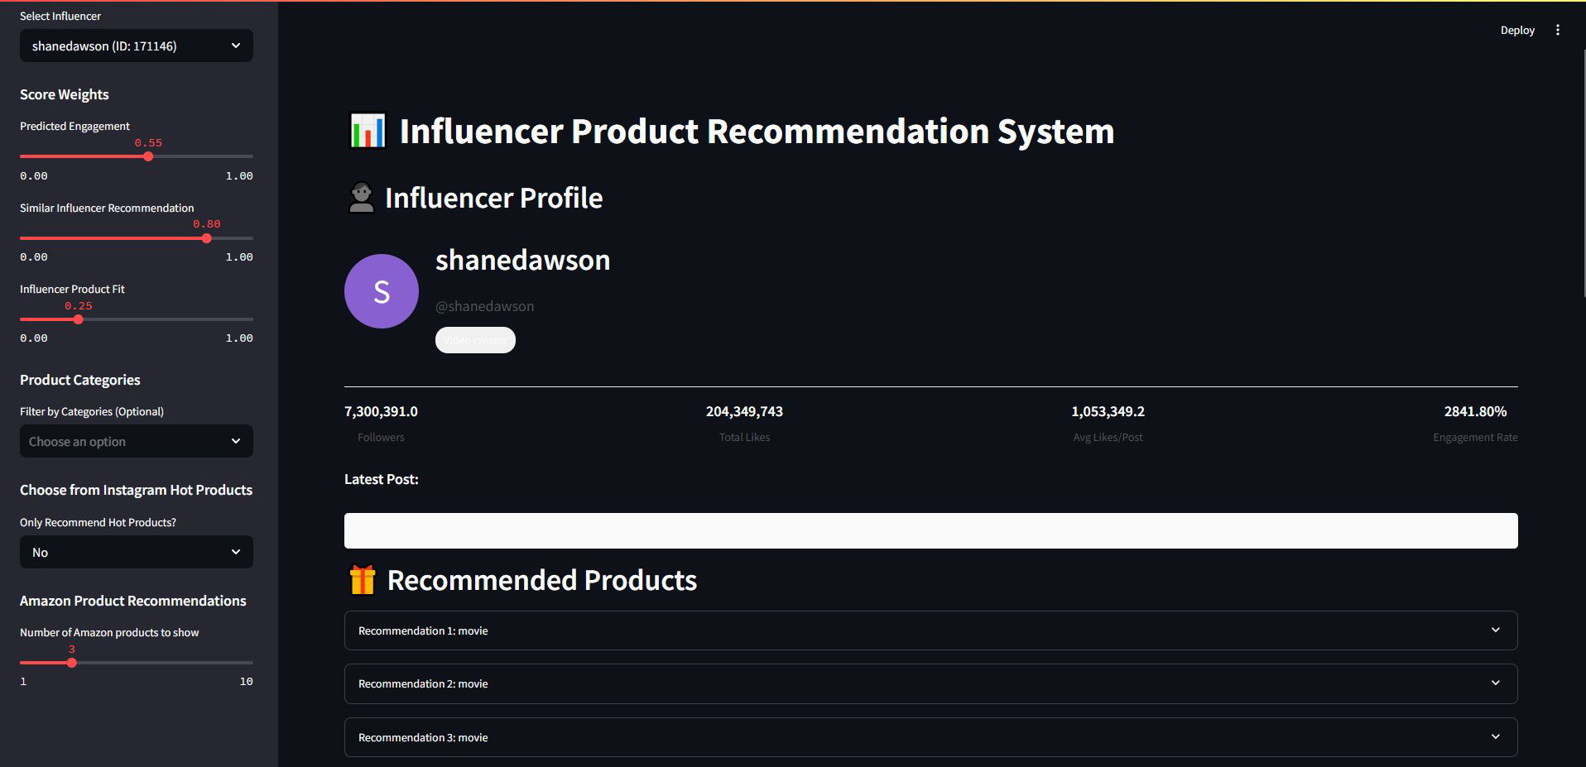Click the person icon beside Influencer Profile
This screenshot has width=1586, height=767.
tap(361, 198)
